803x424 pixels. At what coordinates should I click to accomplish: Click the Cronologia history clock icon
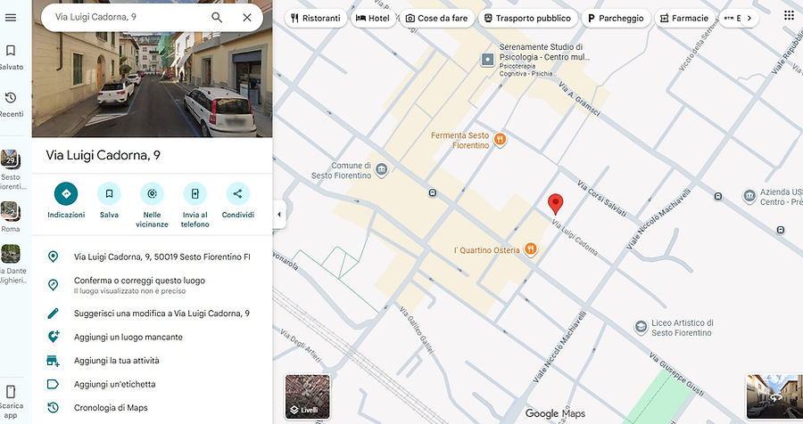pyautogui.click(x=53, y=408)
